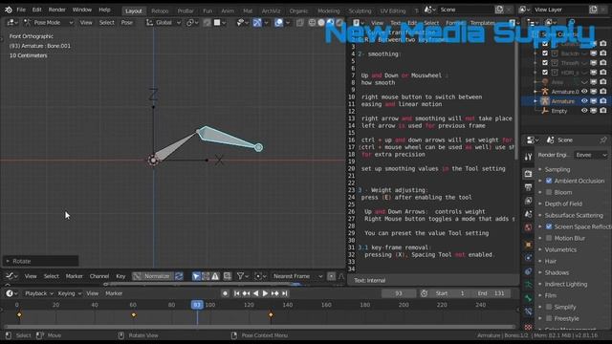Toggle only selected keyframes arrow icon
Viewport: 612px width, 344px height.
[196, 276]
